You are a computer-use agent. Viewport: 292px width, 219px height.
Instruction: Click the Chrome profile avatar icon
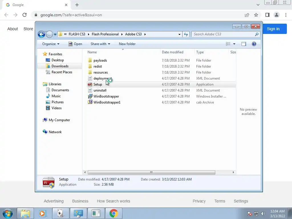tap(277, 15)
